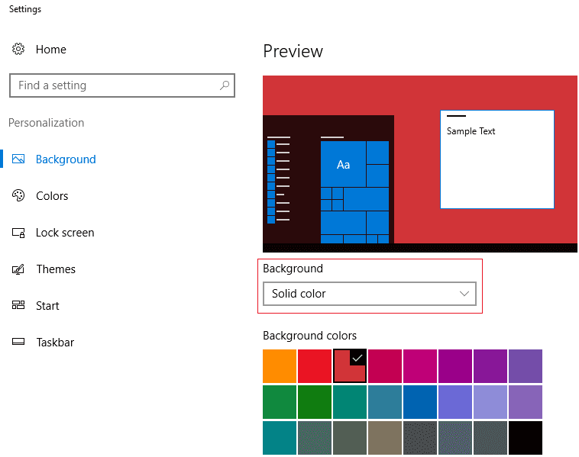Click the Aa tile in preview
The image size is (579, 457).
(x=343, y=164)
